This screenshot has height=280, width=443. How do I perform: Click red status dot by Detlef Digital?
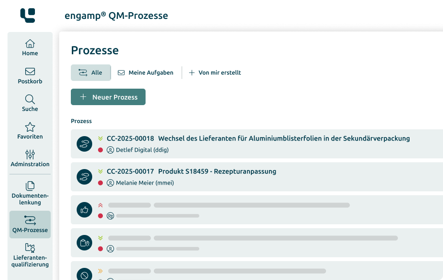coord(100,150)
